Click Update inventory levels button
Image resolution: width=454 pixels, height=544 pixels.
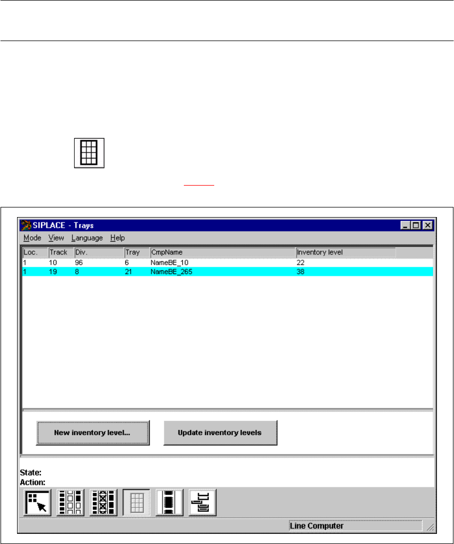click(x=220, y=433)
